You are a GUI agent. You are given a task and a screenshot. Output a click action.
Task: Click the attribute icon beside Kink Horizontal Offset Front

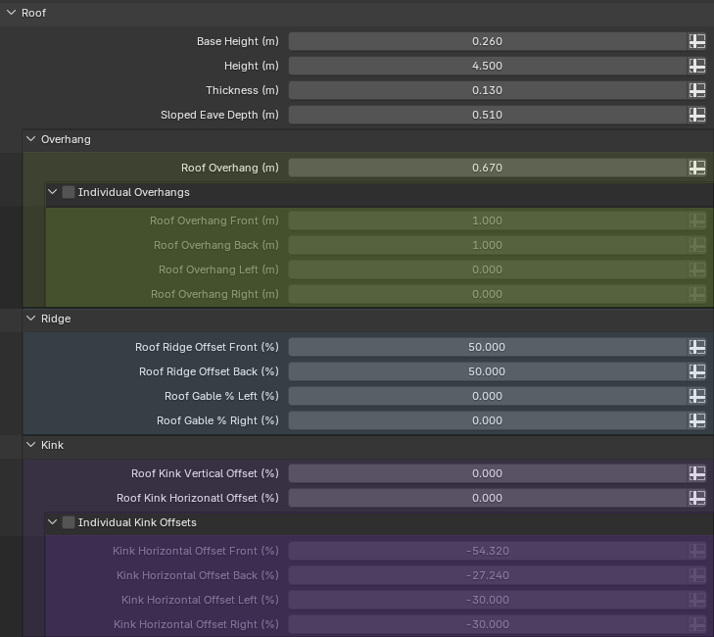[696, 552]
